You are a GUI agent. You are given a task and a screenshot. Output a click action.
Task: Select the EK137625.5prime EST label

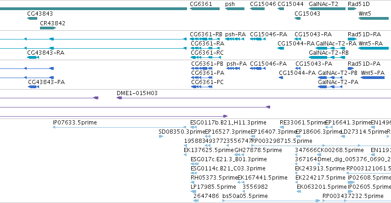coord(209,150)
